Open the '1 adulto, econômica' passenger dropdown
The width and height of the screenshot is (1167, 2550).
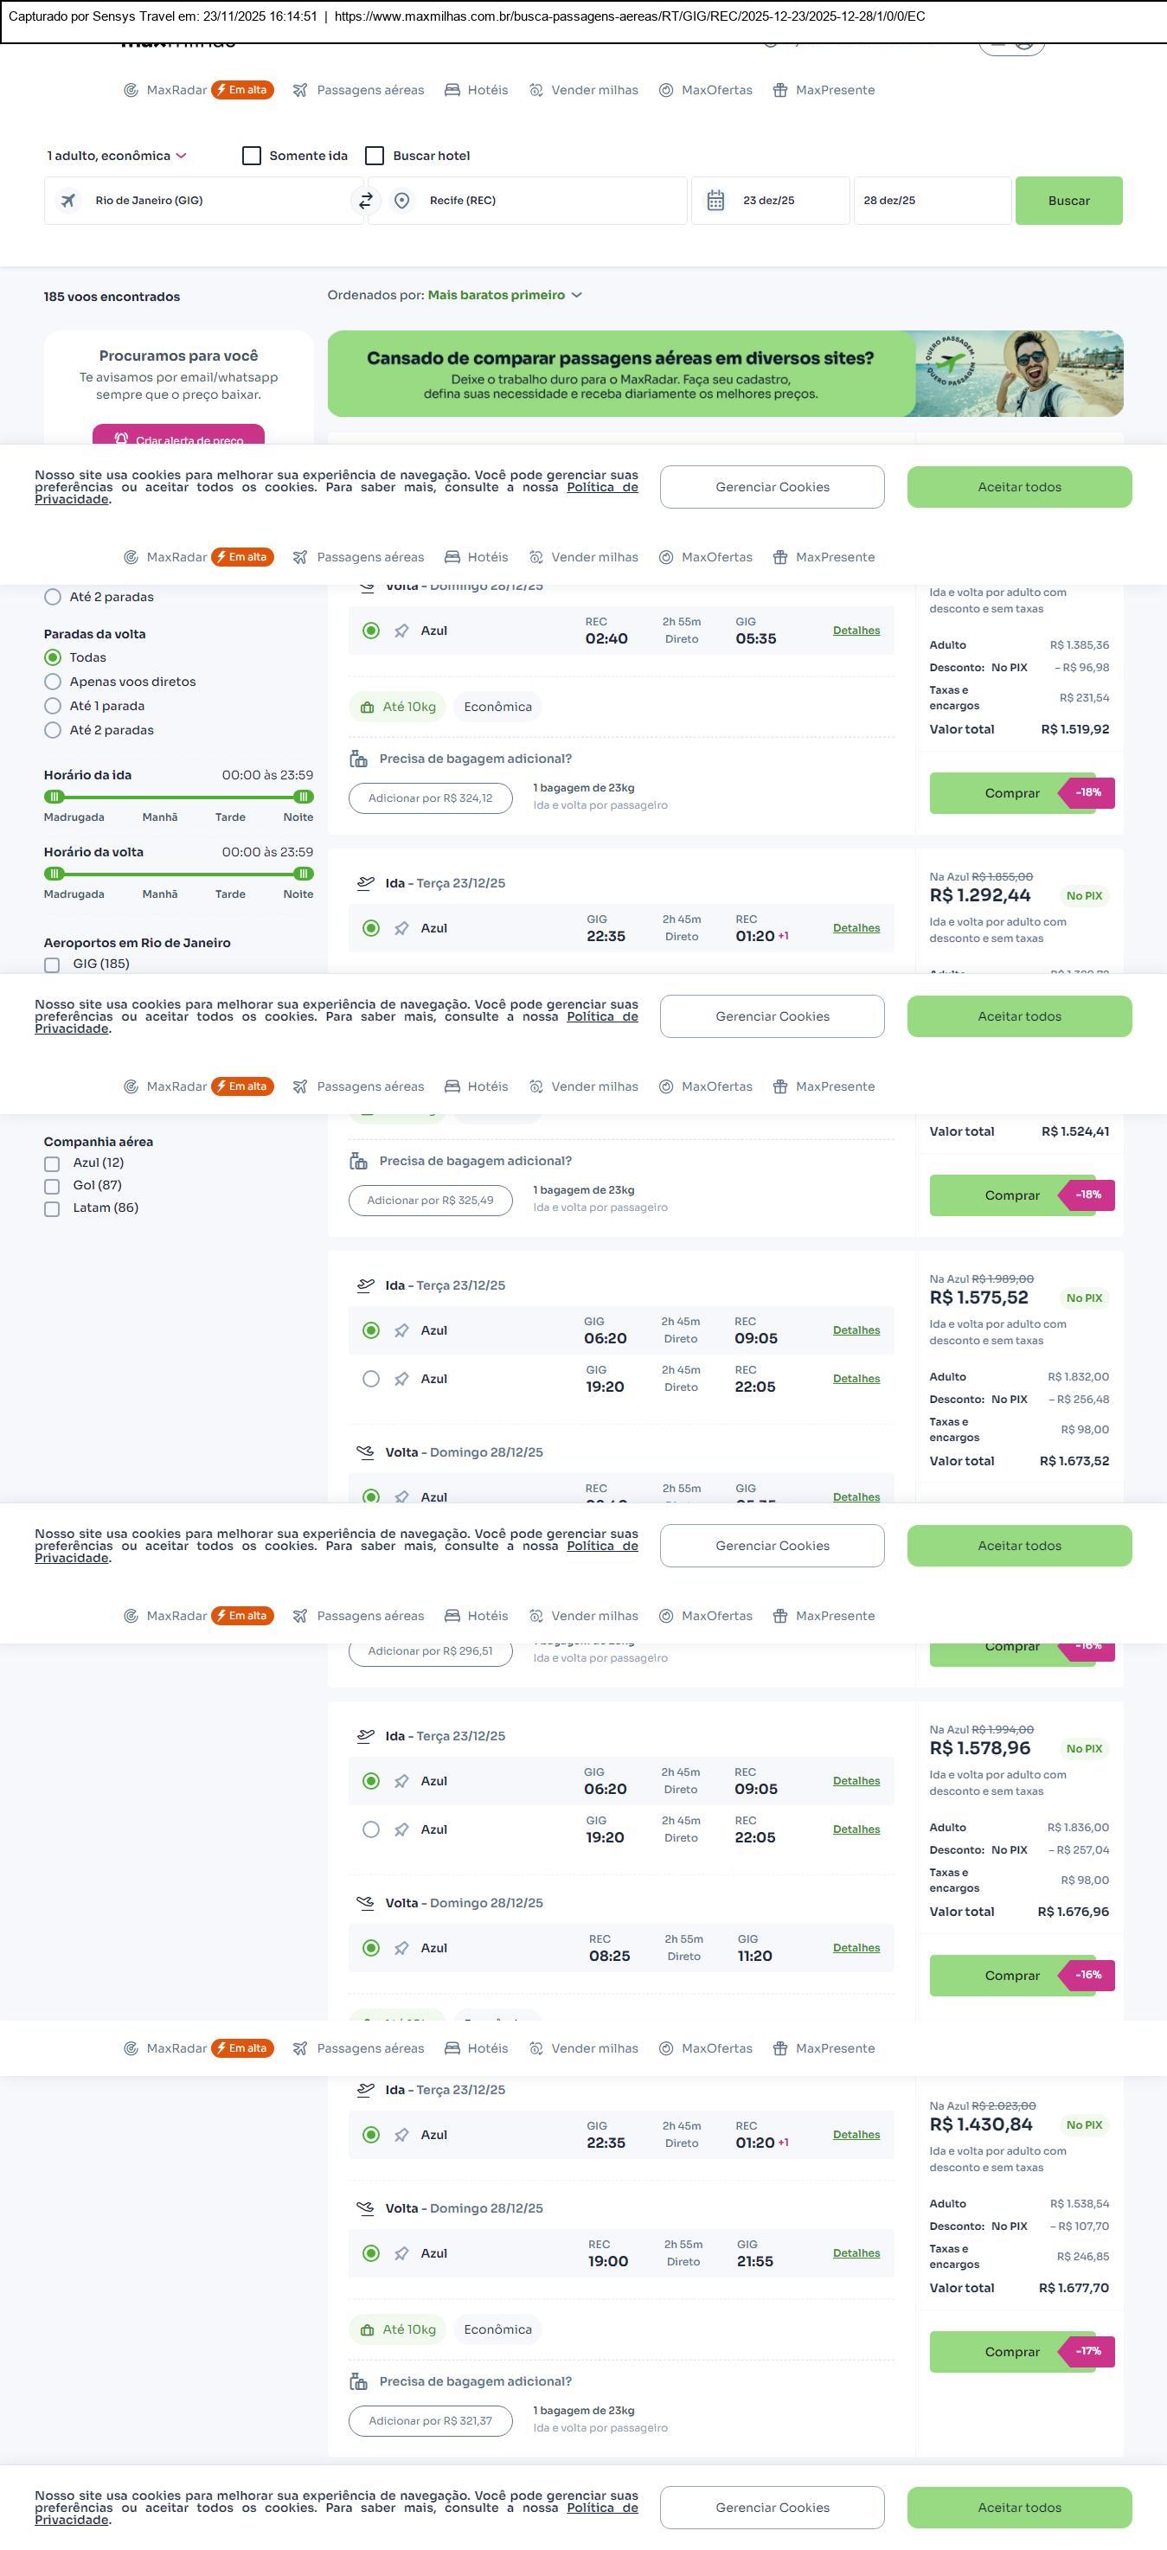click(116, 157)
